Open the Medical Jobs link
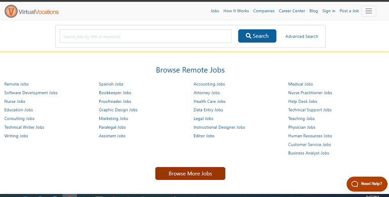Viewport: 389px width, 197px height. 300,84
